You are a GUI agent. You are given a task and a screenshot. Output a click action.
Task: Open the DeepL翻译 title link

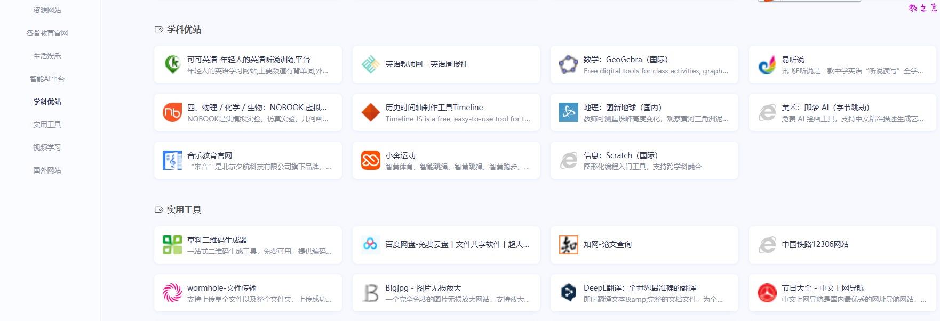coord(640,288)
